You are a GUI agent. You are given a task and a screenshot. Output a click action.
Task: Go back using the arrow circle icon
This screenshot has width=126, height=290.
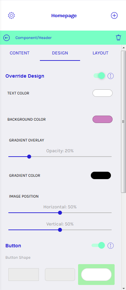tap(7, 38)
